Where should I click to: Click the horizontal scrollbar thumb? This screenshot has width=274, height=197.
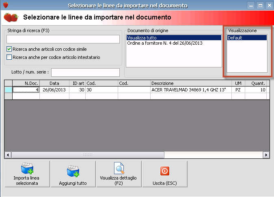click(88, 155)
